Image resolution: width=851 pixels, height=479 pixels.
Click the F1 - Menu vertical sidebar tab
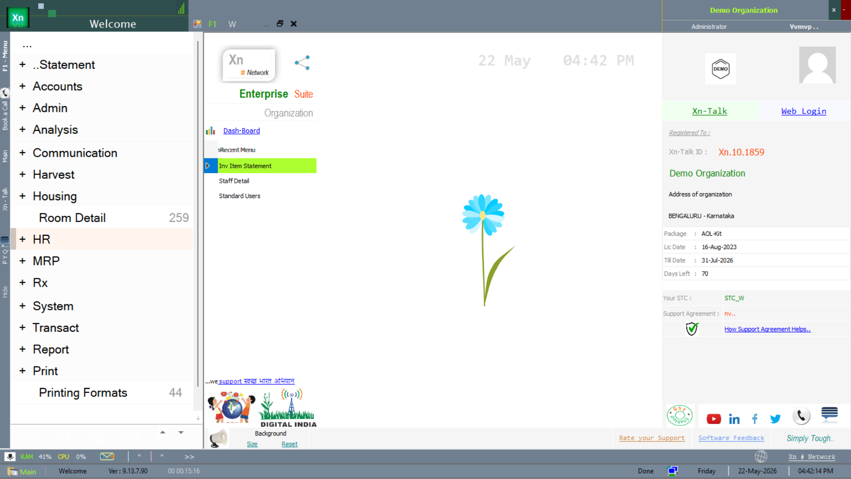click(5, 56)
